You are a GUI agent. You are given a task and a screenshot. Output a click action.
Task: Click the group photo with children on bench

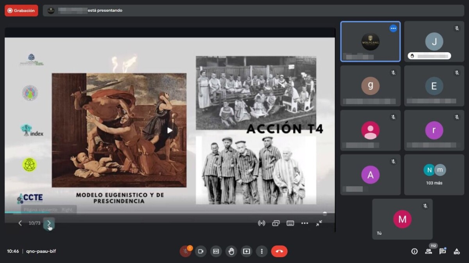click(256, 93)
